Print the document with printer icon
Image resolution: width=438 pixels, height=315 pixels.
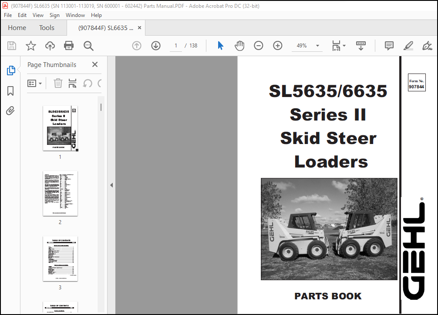pyautogui.click(x=69, y=46)
